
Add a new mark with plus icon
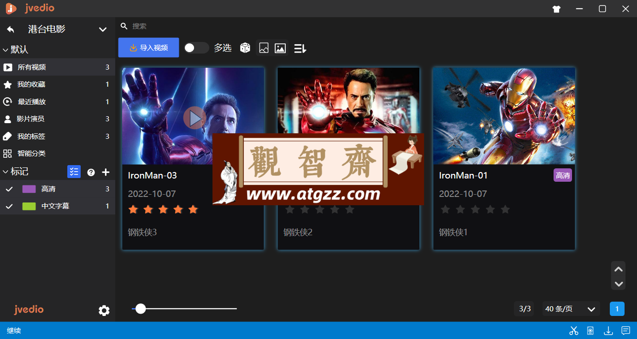pos(106,172)
